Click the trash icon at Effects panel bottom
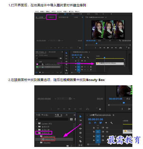This screenshot has width=143, height=149. tap(71, 146)
